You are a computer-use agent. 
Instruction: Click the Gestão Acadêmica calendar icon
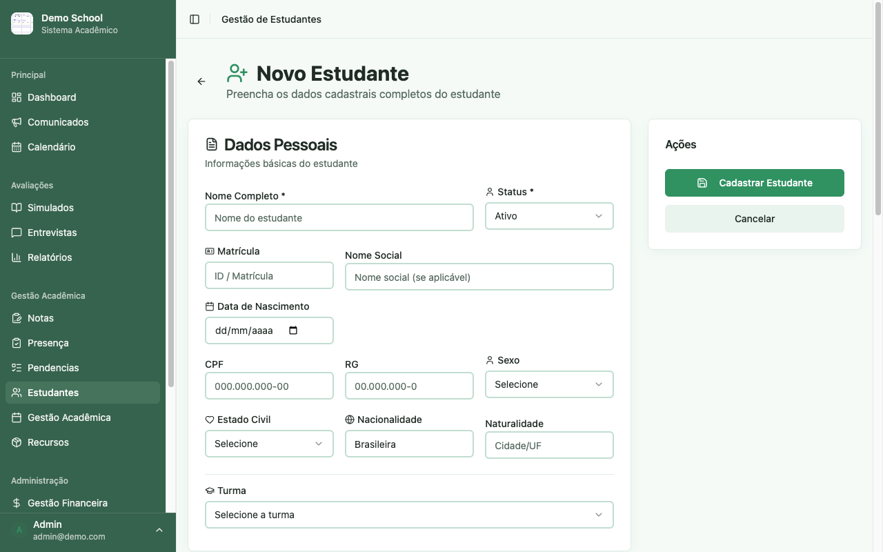17,417
